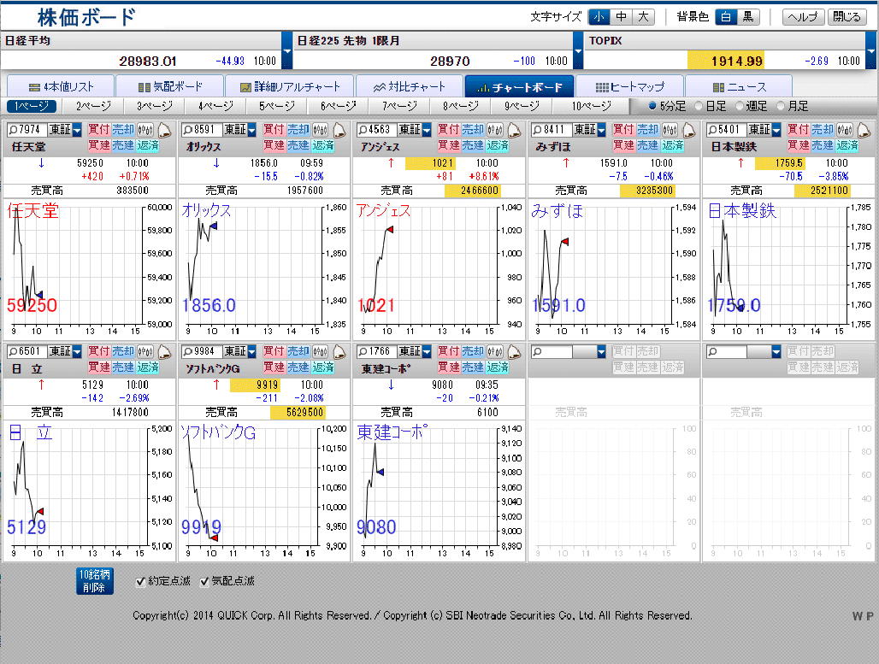Open candlestick chart icon for ソフトバンクG 9984
The height and width of the screenshot is (664, 879).
tap(320, 352)
